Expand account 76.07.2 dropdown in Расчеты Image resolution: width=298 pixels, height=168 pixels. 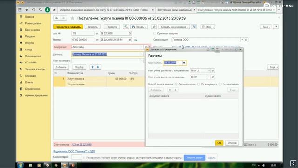(209, 70)
